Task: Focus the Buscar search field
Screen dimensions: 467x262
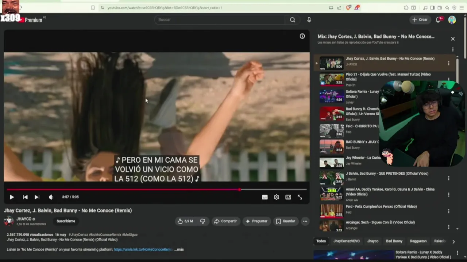Action: point(220,20)
